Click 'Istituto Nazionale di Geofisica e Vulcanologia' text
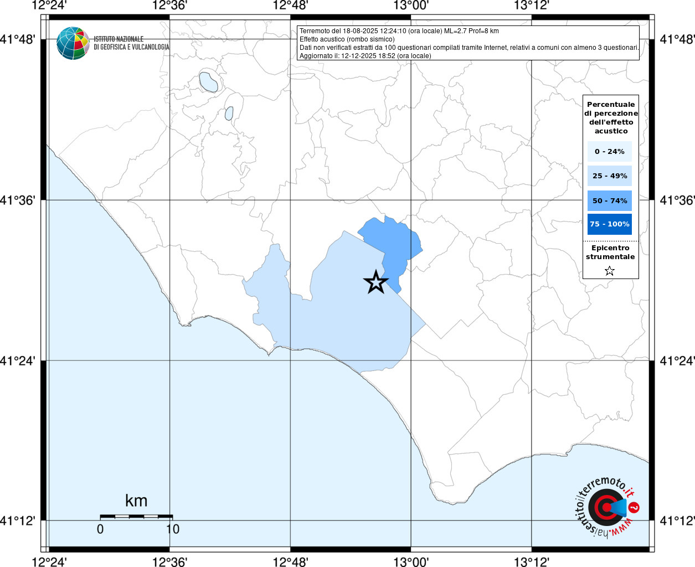Screen dimensions: 695x567 (x=131, y=43)
